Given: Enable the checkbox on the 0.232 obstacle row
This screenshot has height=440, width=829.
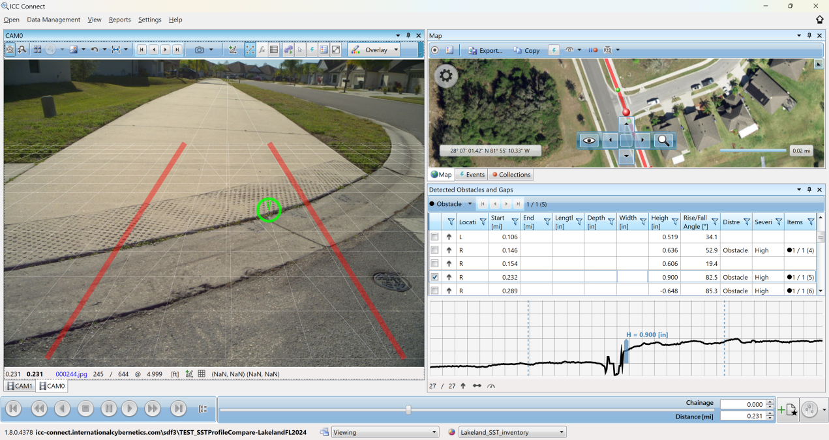Looking at the screenshot, I should (434, 276).
